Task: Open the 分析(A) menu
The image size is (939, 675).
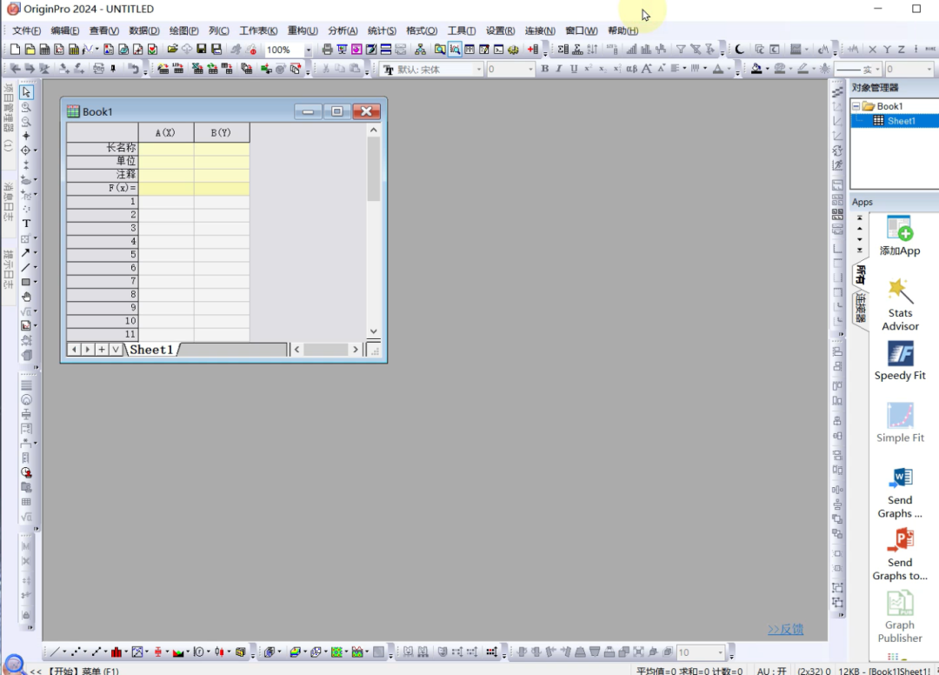Action: 343,30
